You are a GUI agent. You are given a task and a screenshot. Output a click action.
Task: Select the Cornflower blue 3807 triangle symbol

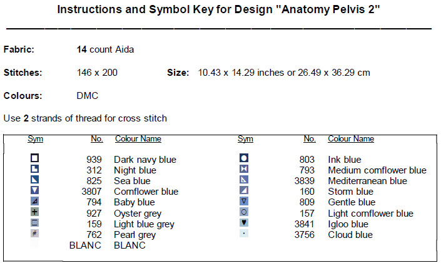pyautogui.click(x=35, y=191)
